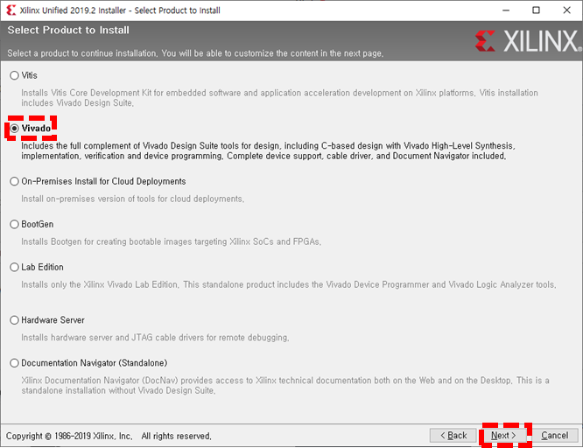583x448 pixels.
Task: Click the Lab Edition description text
Action: tap(289, 284)
